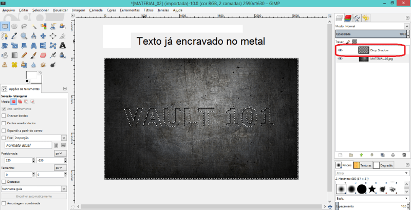Select the Move tool
Screen dimensions: 411x210
[x=43, y=36]
